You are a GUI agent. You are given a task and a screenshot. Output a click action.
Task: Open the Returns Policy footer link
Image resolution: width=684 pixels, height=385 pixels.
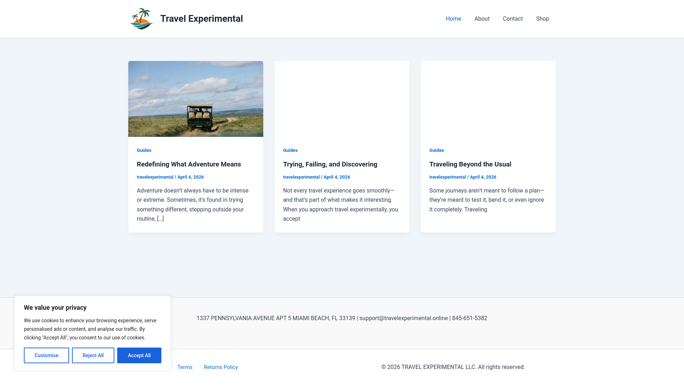click(221, 367)
